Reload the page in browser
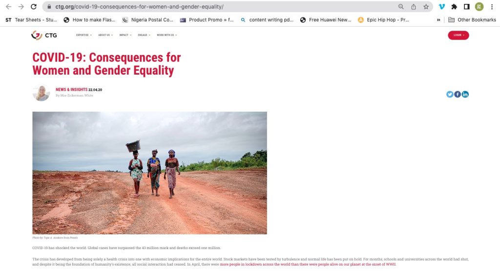500x271 pixels. click(x=34, y=7)
